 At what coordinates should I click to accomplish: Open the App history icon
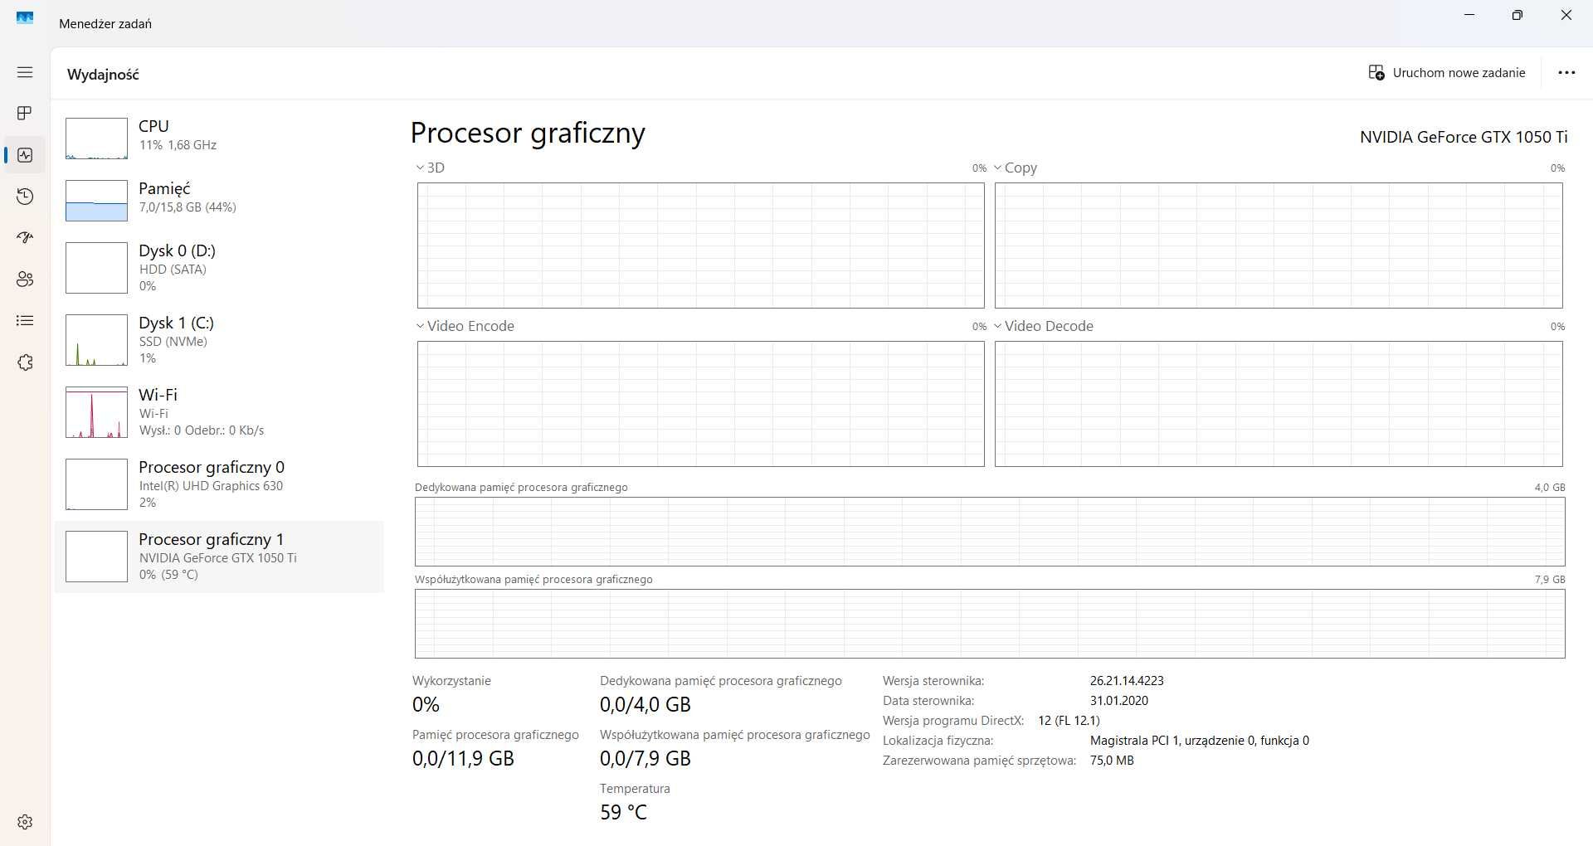coord(25,197)
